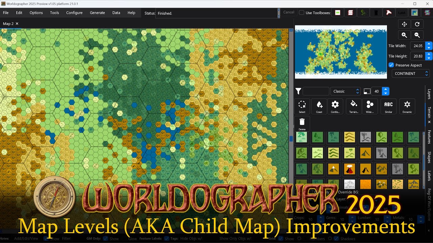Pick the snow-capped orange mountain terrain tile
Image resolution: width=433 pixels, height=243 pixels.
334,169
